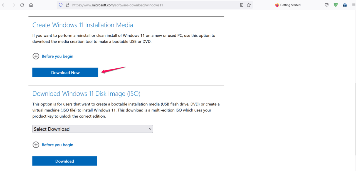Click the Download button for the ISO

coord(65,161)
